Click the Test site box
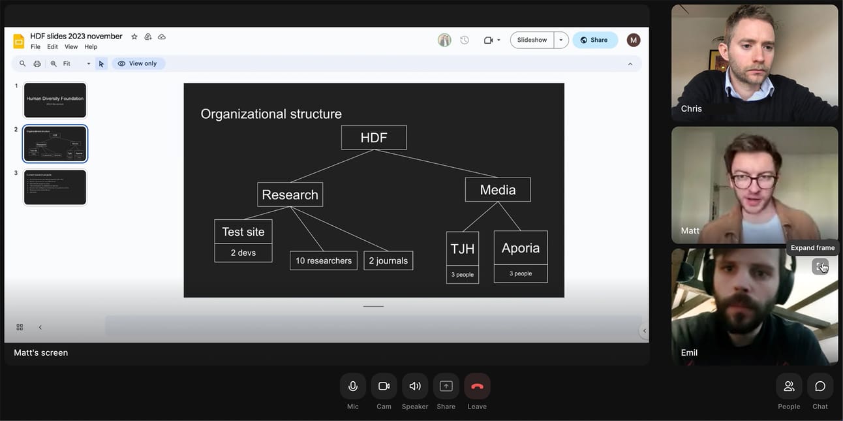 (x=243, y=232)
